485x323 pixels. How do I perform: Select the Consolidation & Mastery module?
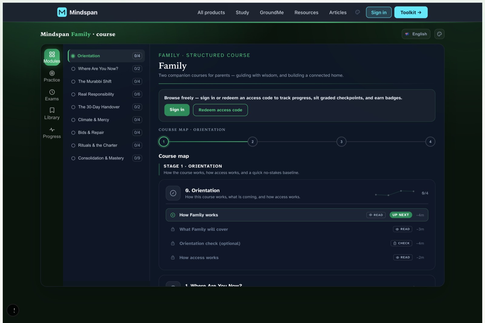click(x=106, y=158)
